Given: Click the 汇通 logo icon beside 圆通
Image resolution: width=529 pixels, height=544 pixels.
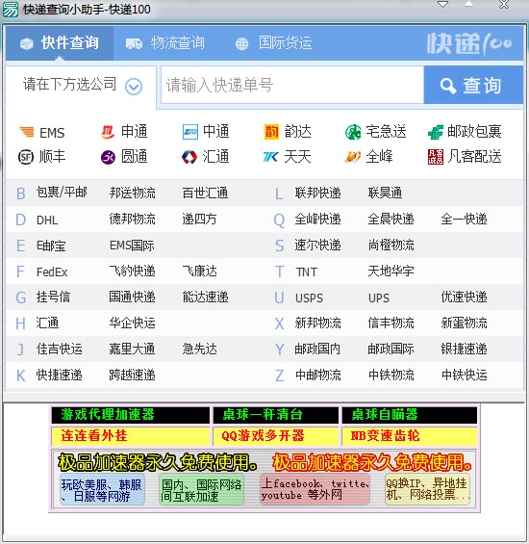Looking at the screenshot, I should coord(189,157).
